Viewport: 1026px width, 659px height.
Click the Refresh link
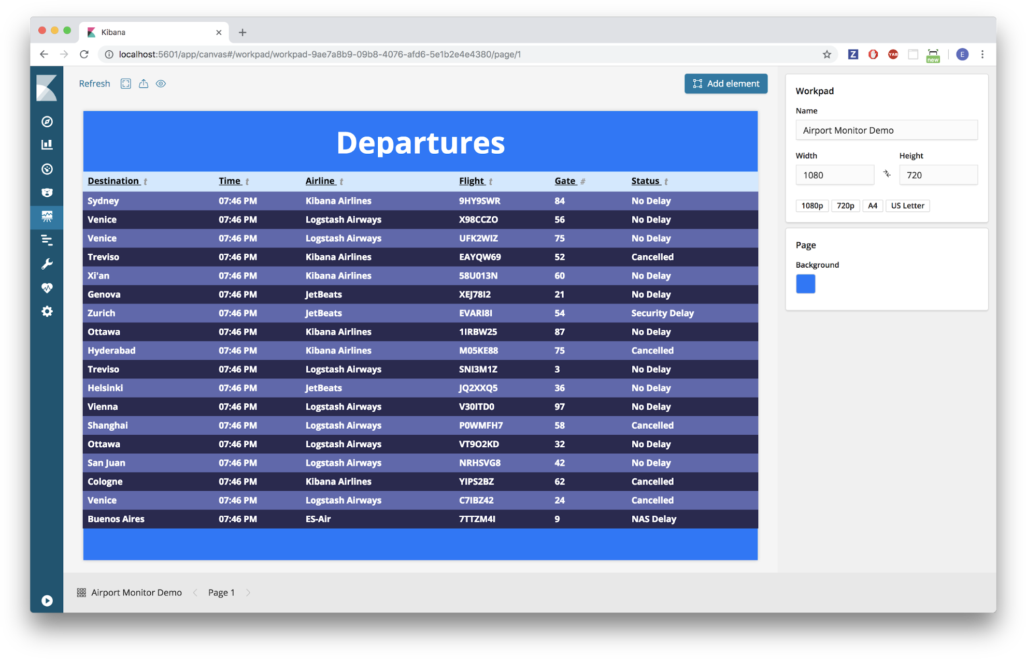click(x=94, y=83)
